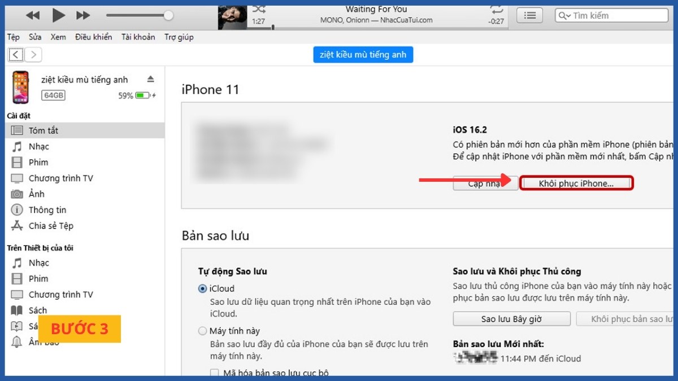The height and width of the screenshot is (381, 678).
Task: Click the Cập nhật update button
Action: click(485, 183)
